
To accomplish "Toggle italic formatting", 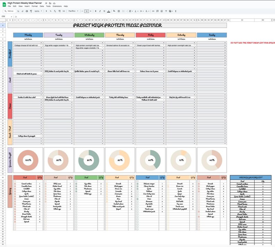I will click(100, 11).
